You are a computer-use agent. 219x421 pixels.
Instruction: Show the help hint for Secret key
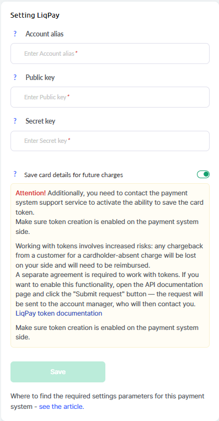15,121
